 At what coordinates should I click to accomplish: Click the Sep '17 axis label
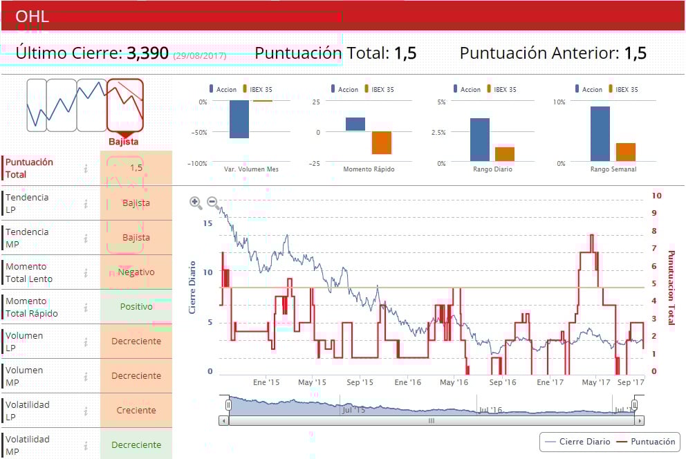(631, 382)
